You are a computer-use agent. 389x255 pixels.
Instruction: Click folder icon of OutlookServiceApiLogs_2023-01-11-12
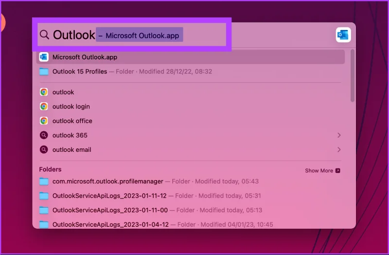click(44, 196)
